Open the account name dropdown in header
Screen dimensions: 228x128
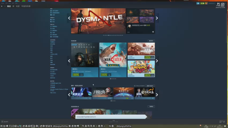click(212, 3)
